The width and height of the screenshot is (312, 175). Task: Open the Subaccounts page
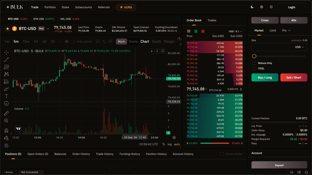coord(83,7)
